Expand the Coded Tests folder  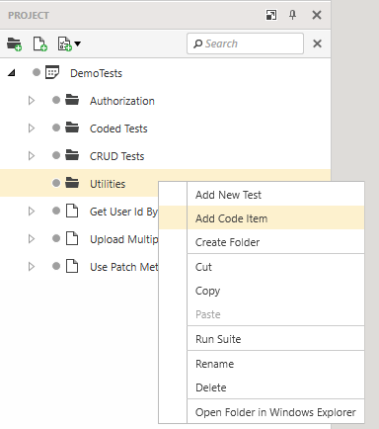pos(32,129)
